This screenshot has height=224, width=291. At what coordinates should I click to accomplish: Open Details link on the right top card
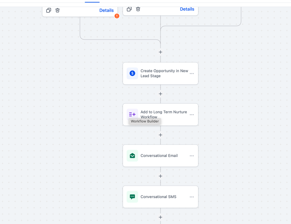pyautogui.click(x=187, y=9)
